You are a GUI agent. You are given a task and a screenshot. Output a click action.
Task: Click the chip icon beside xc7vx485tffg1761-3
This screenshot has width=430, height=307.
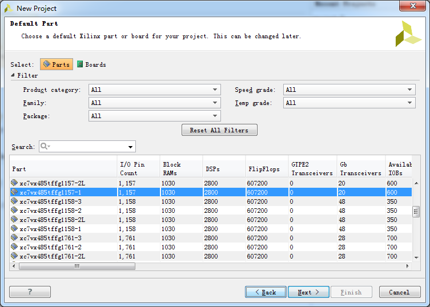click(x=14, y=237)
